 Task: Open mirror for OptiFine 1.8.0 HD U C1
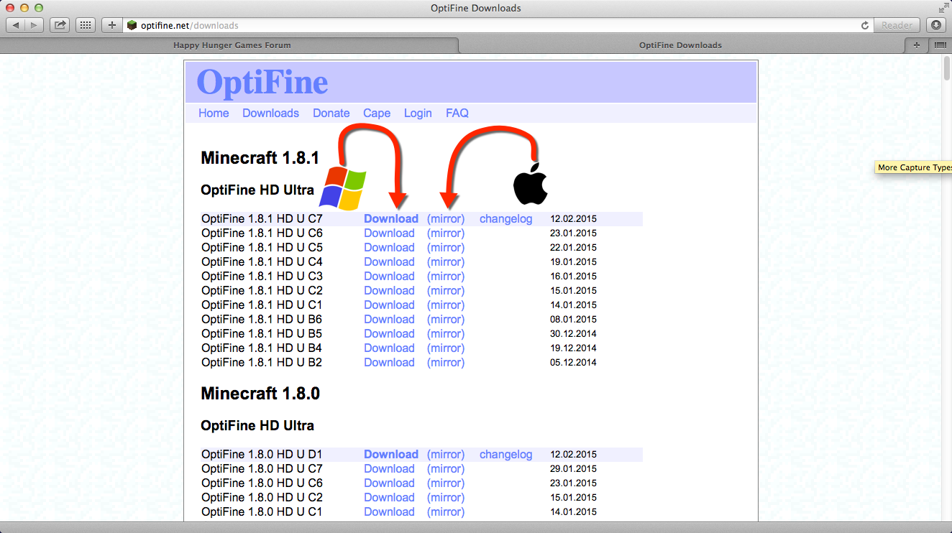[446, 512]
